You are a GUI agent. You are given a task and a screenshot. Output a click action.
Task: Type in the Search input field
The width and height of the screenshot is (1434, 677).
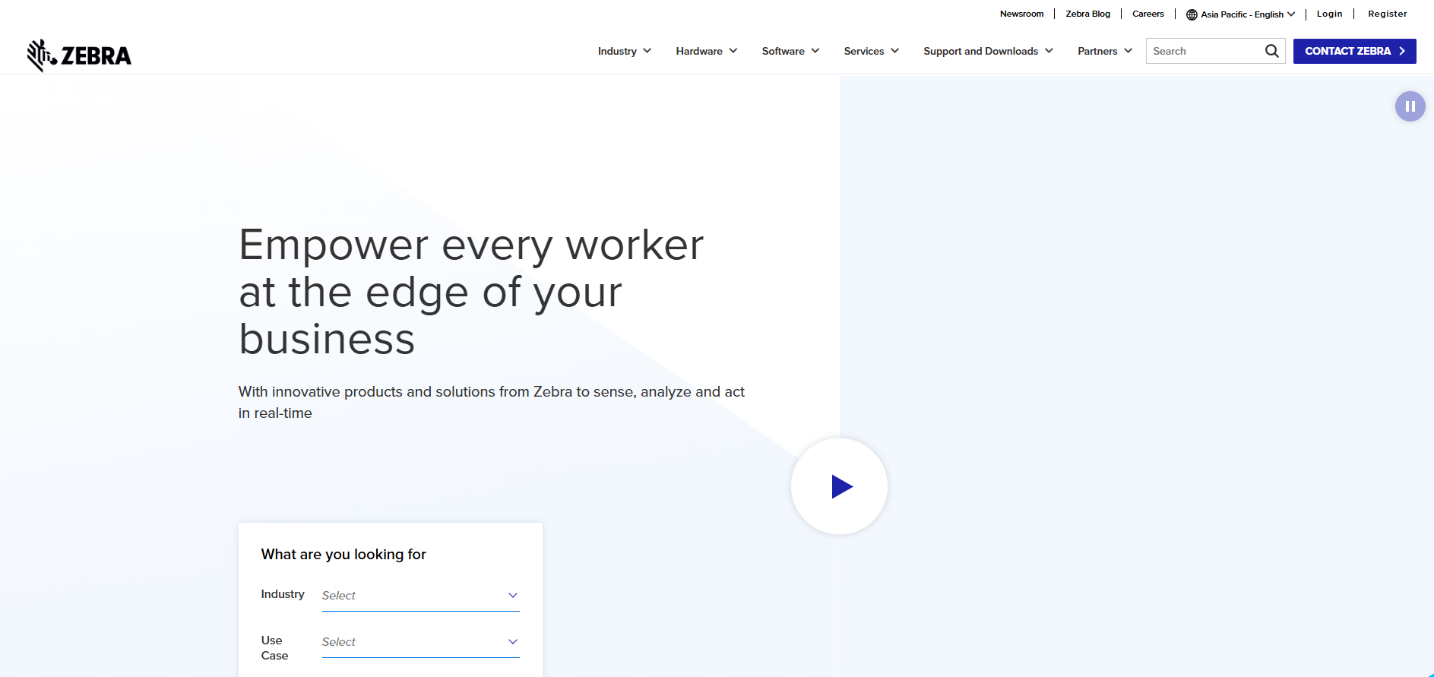(1203, 51)
